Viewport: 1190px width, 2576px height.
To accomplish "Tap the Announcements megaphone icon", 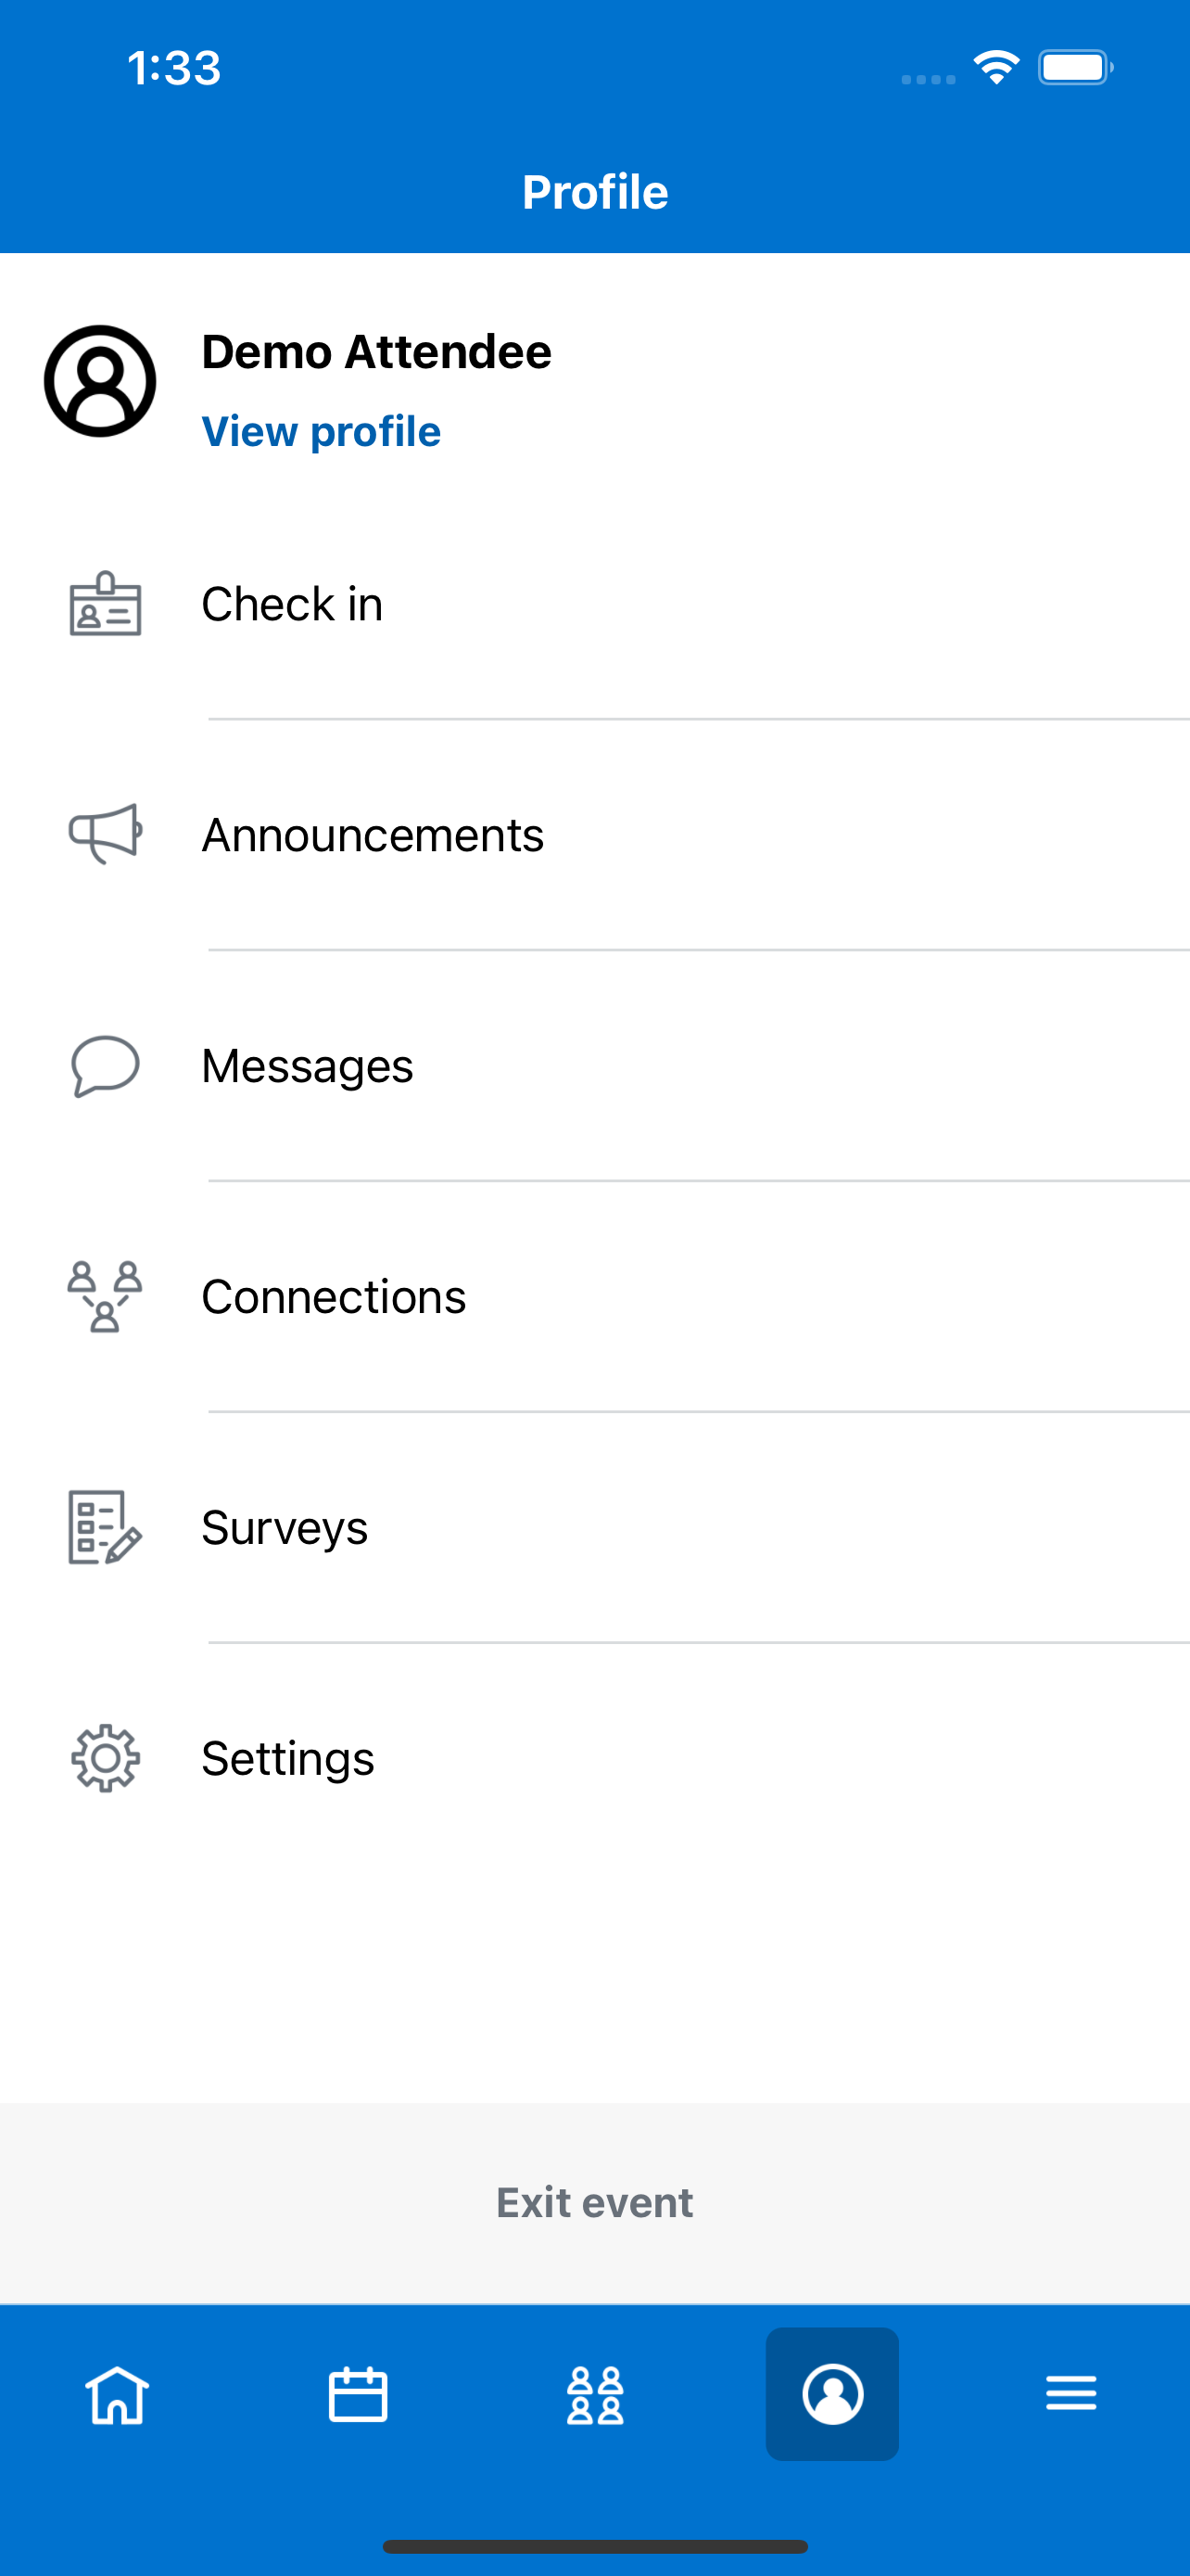I will coord(105,834).
